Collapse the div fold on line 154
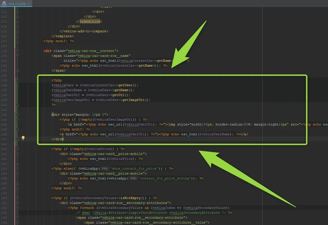 (18, 173)
